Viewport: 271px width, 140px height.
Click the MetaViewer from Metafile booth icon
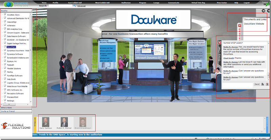(5, 86)
